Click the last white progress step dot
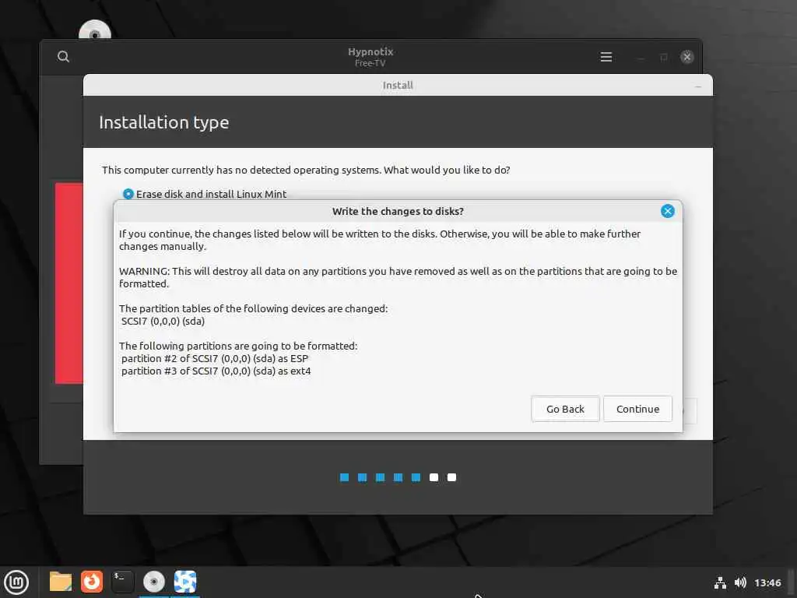 tap(451, 477)
